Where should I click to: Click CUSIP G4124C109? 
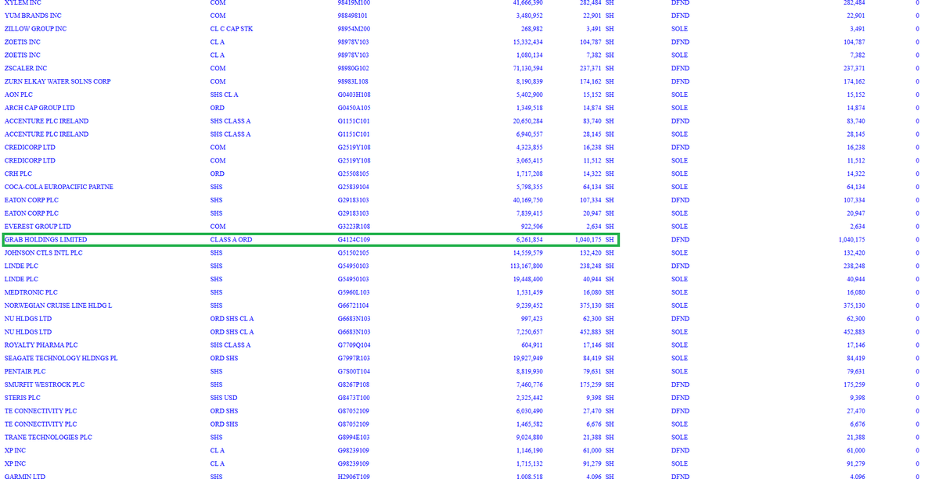coord(354,240)
